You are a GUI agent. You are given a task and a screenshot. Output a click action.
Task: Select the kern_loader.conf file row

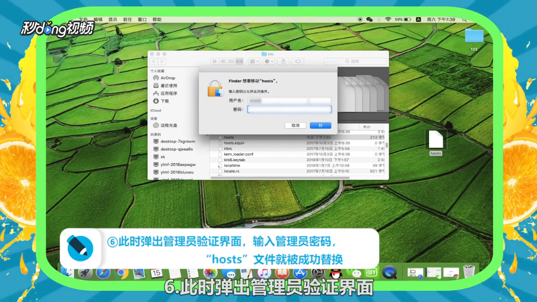click(299, 154)
